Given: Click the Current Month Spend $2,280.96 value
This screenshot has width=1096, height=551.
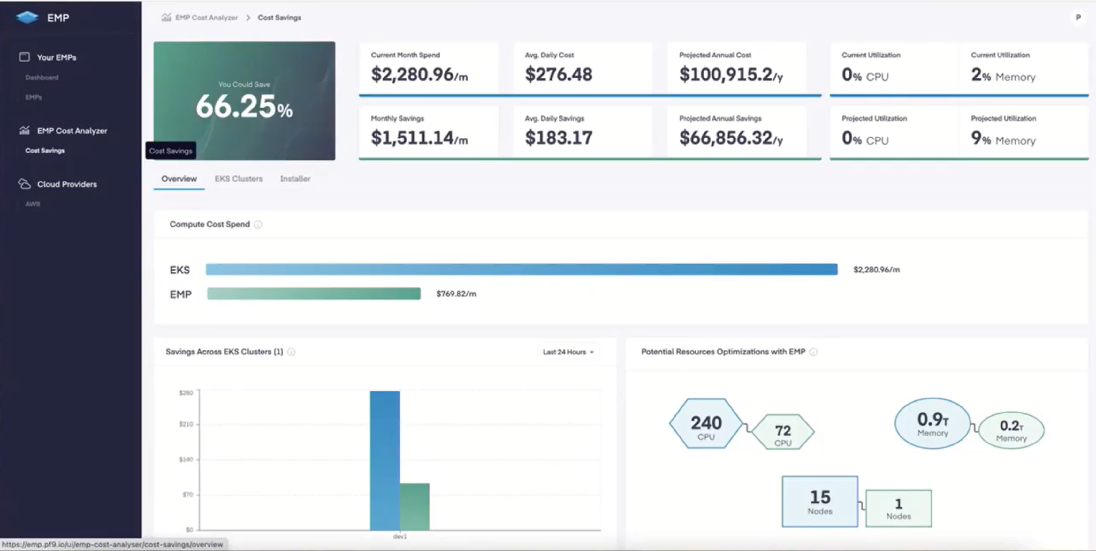Looking at the screenshot, I should tap(419, 75).
